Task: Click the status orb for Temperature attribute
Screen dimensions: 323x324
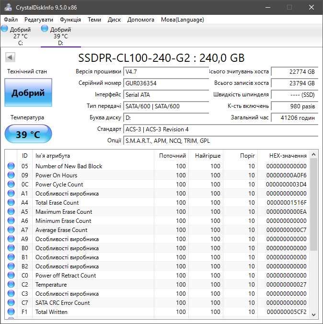Action: 11,284
